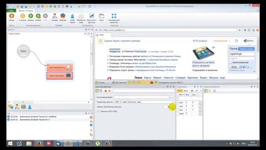
Task: Click the browser back arrow
Action: tap(96, 30)
